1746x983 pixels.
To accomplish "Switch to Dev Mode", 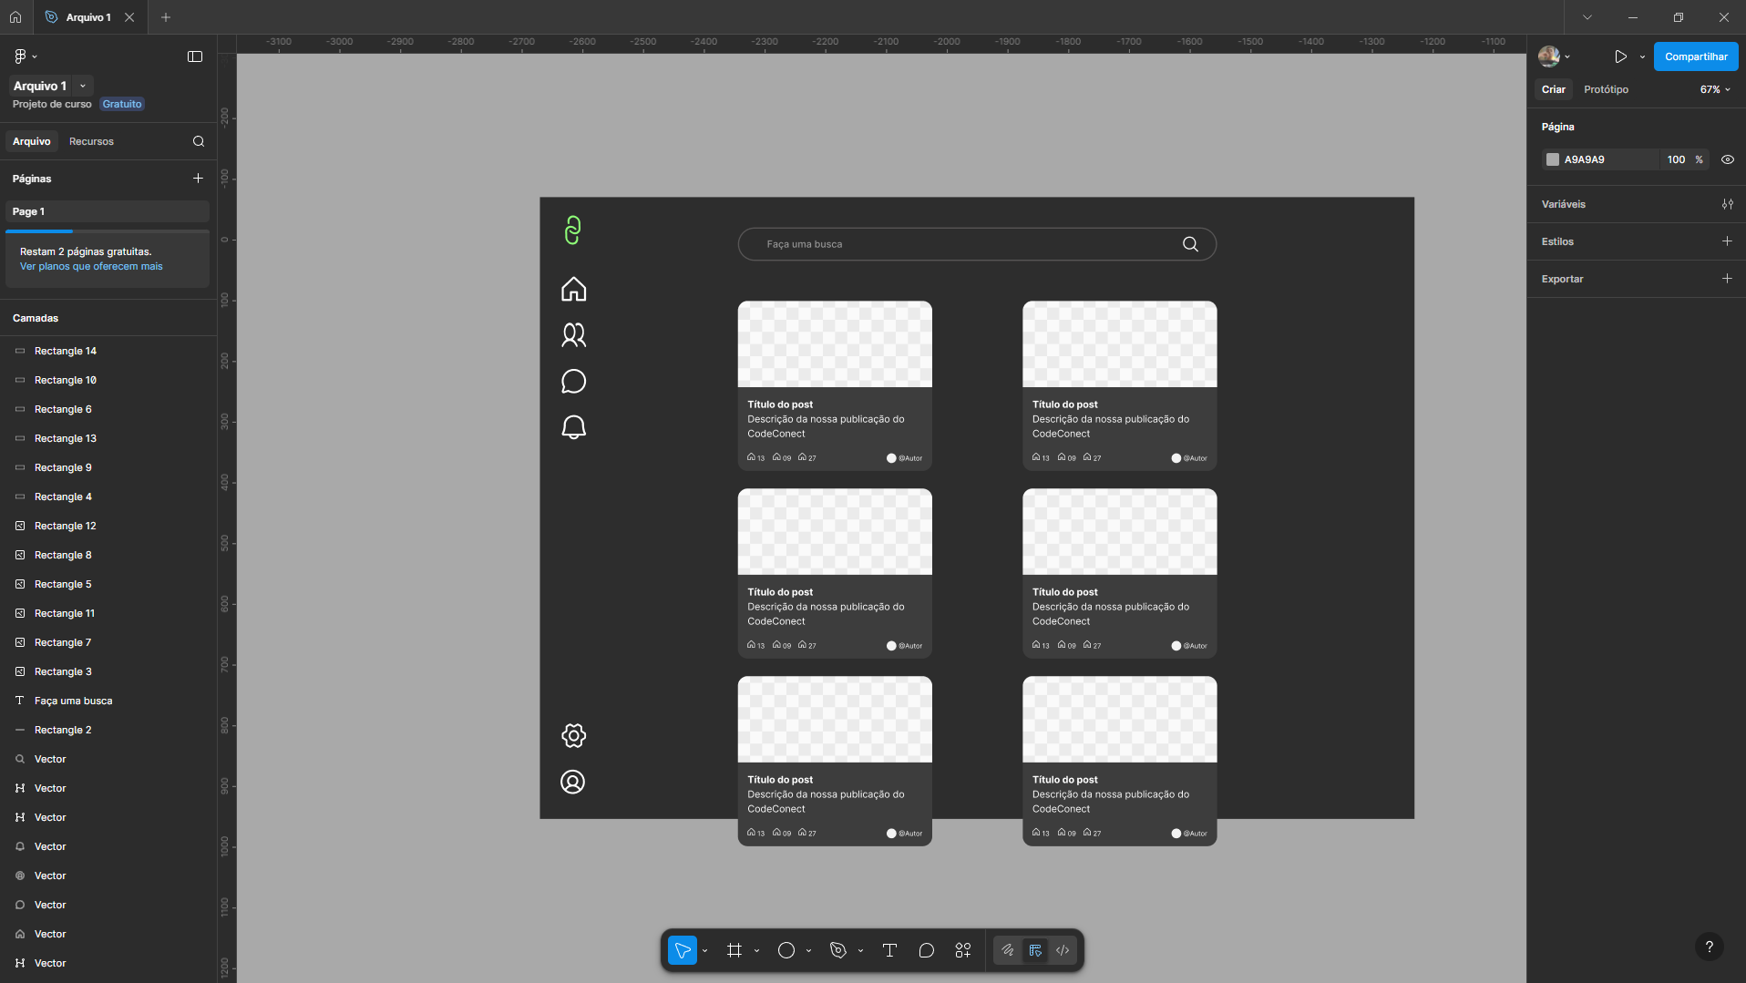I will click(1063, 950).
